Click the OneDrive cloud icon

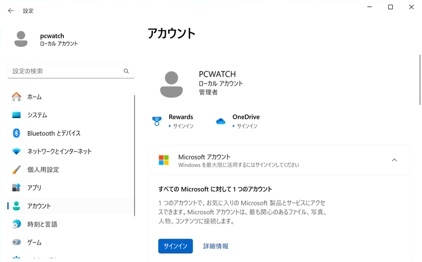pos(220,122)
